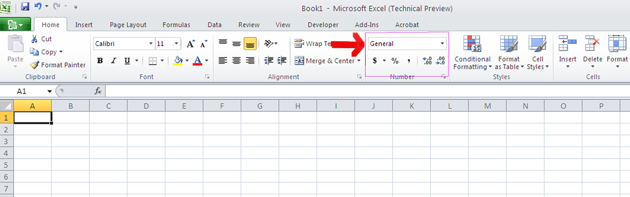Click the Save icon in Quick Access toolbar

tap(25, 6)
